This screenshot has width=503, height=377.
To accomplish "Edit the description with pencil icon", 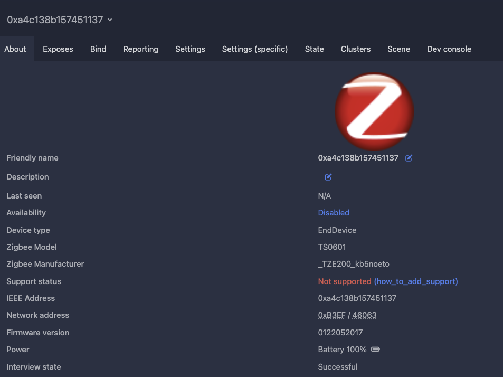I will 328,177.
